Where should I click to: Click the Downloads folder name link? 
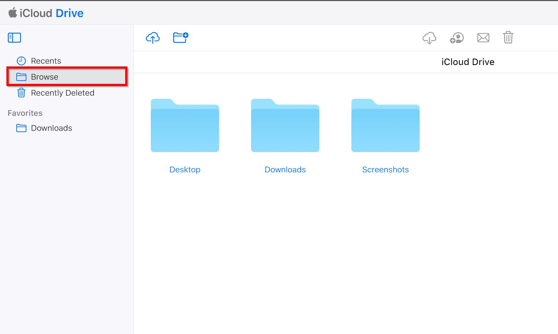tap(285, 169)
